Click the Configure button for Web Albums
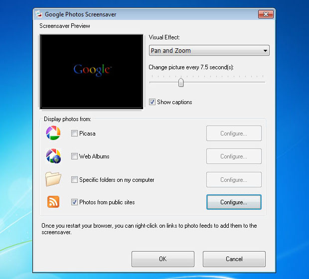 (234, 156)
